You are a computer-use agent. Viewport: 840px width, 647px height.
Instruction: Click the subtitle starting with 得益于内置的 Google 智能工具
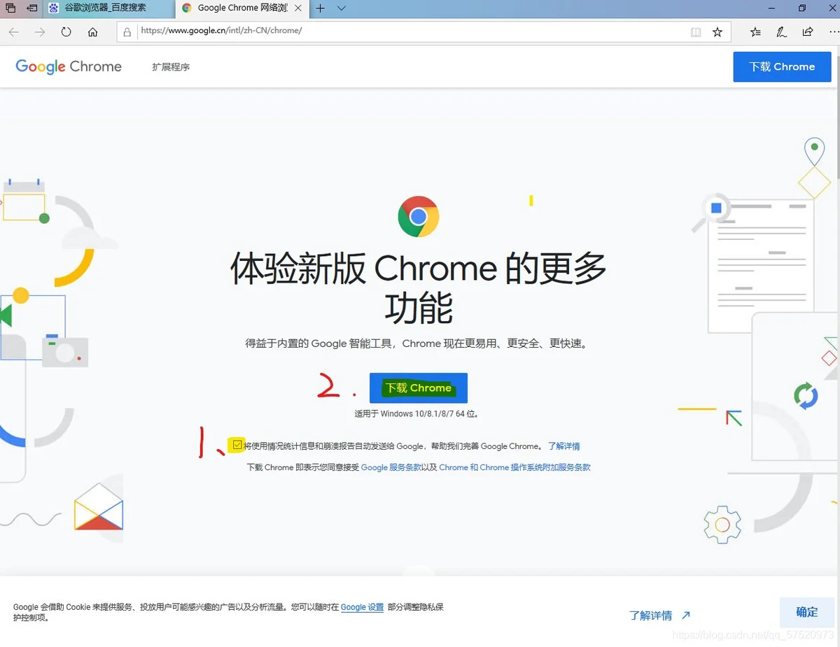coord(416,343)
